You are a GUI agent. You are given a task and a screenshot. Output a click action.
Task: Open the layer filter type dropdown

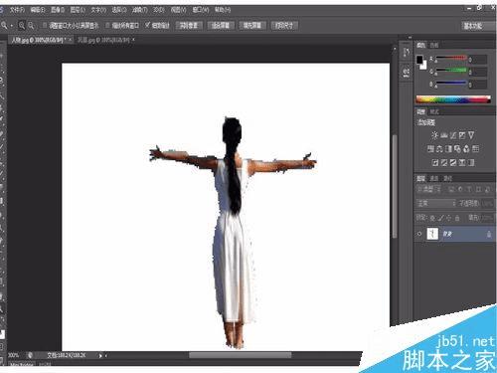pyautogui.click(x=429, y=189)
